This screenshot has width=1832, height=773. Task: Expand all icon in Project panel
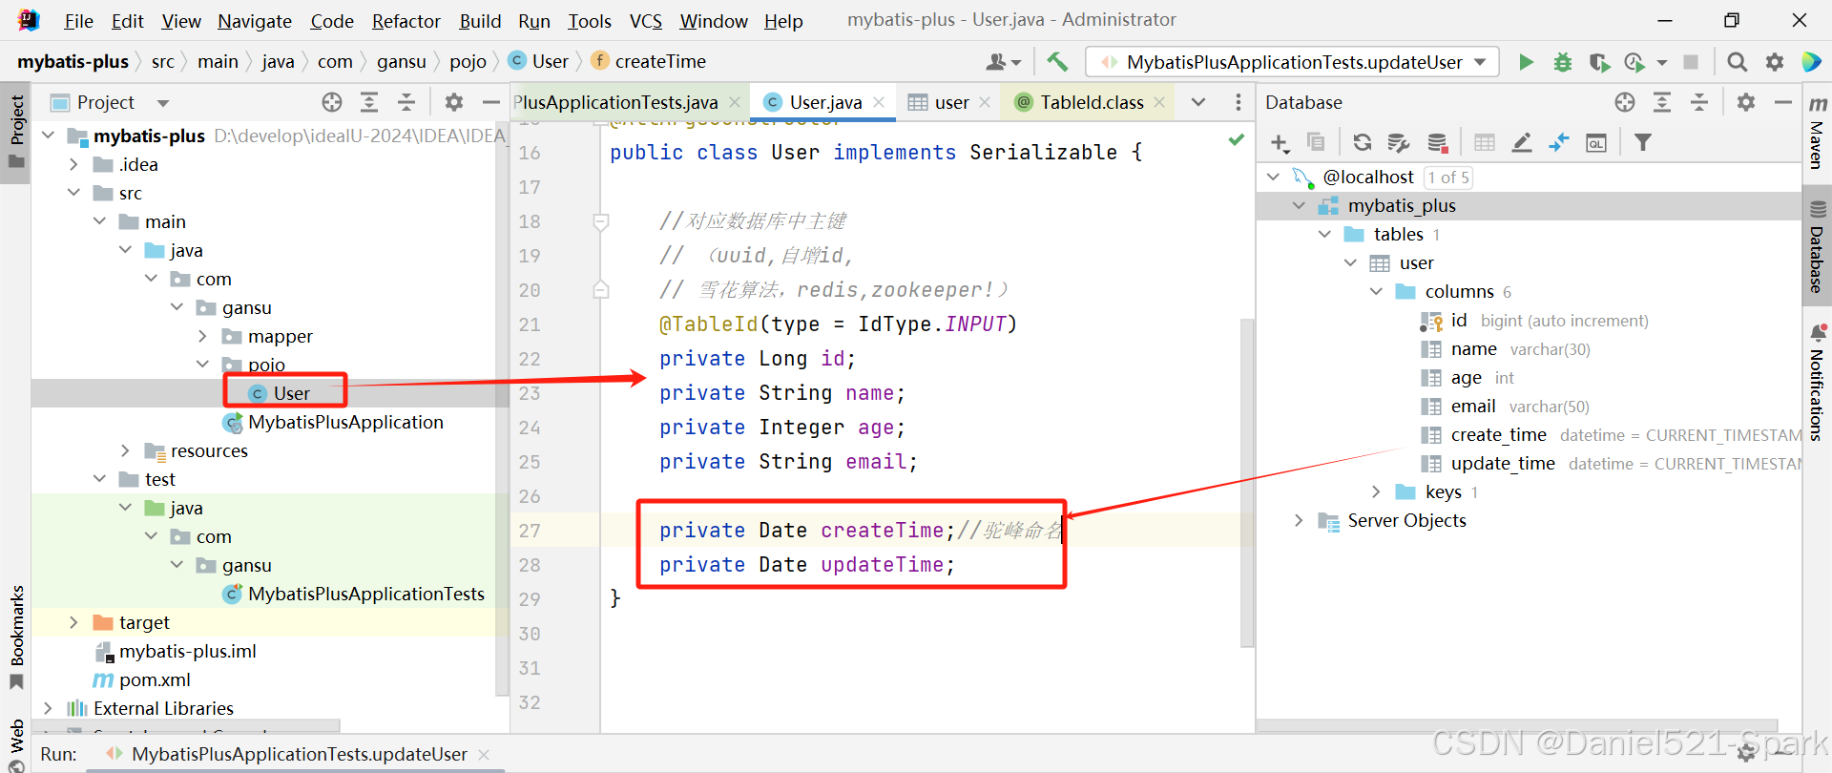pyautogui.click(x=369, y=102)
